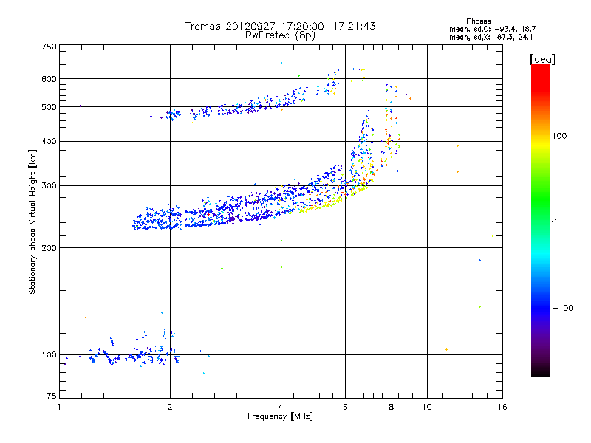Viewport: 591px width, 443px height.
Task: Click the y-axis '750' tick label
Action: (49, 47)
